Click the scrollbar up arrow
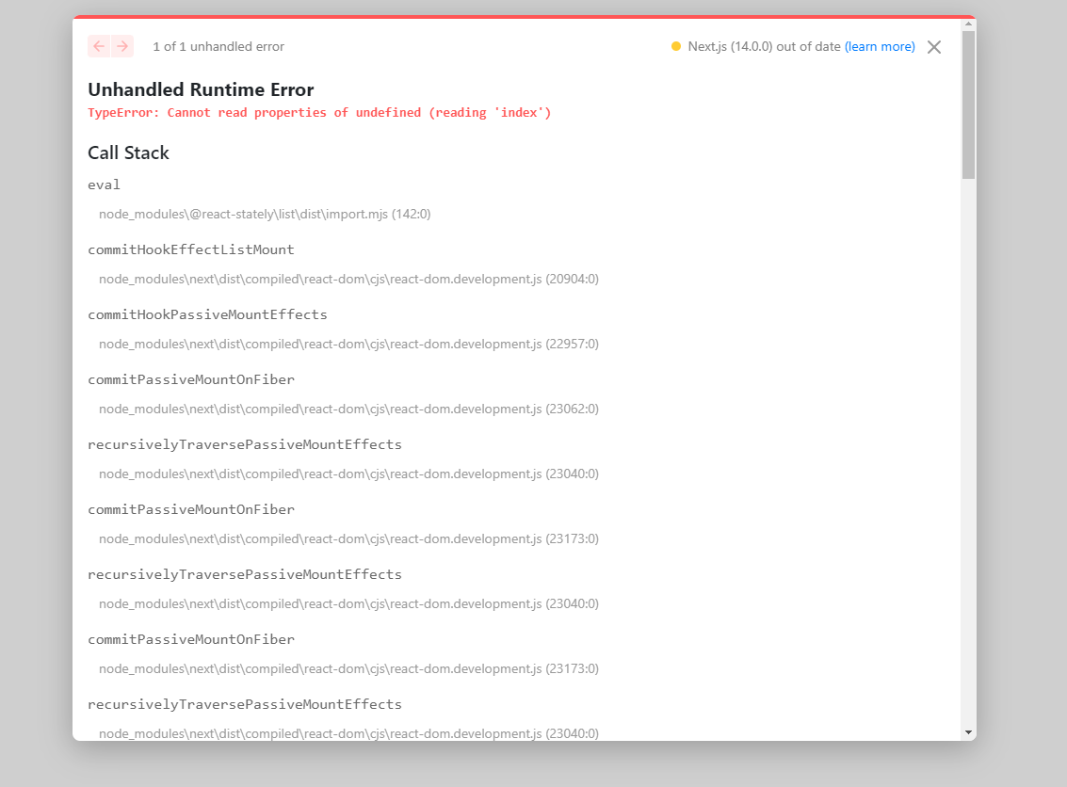1067x787 pixels. pyautogui.click(x=968, y=24)
